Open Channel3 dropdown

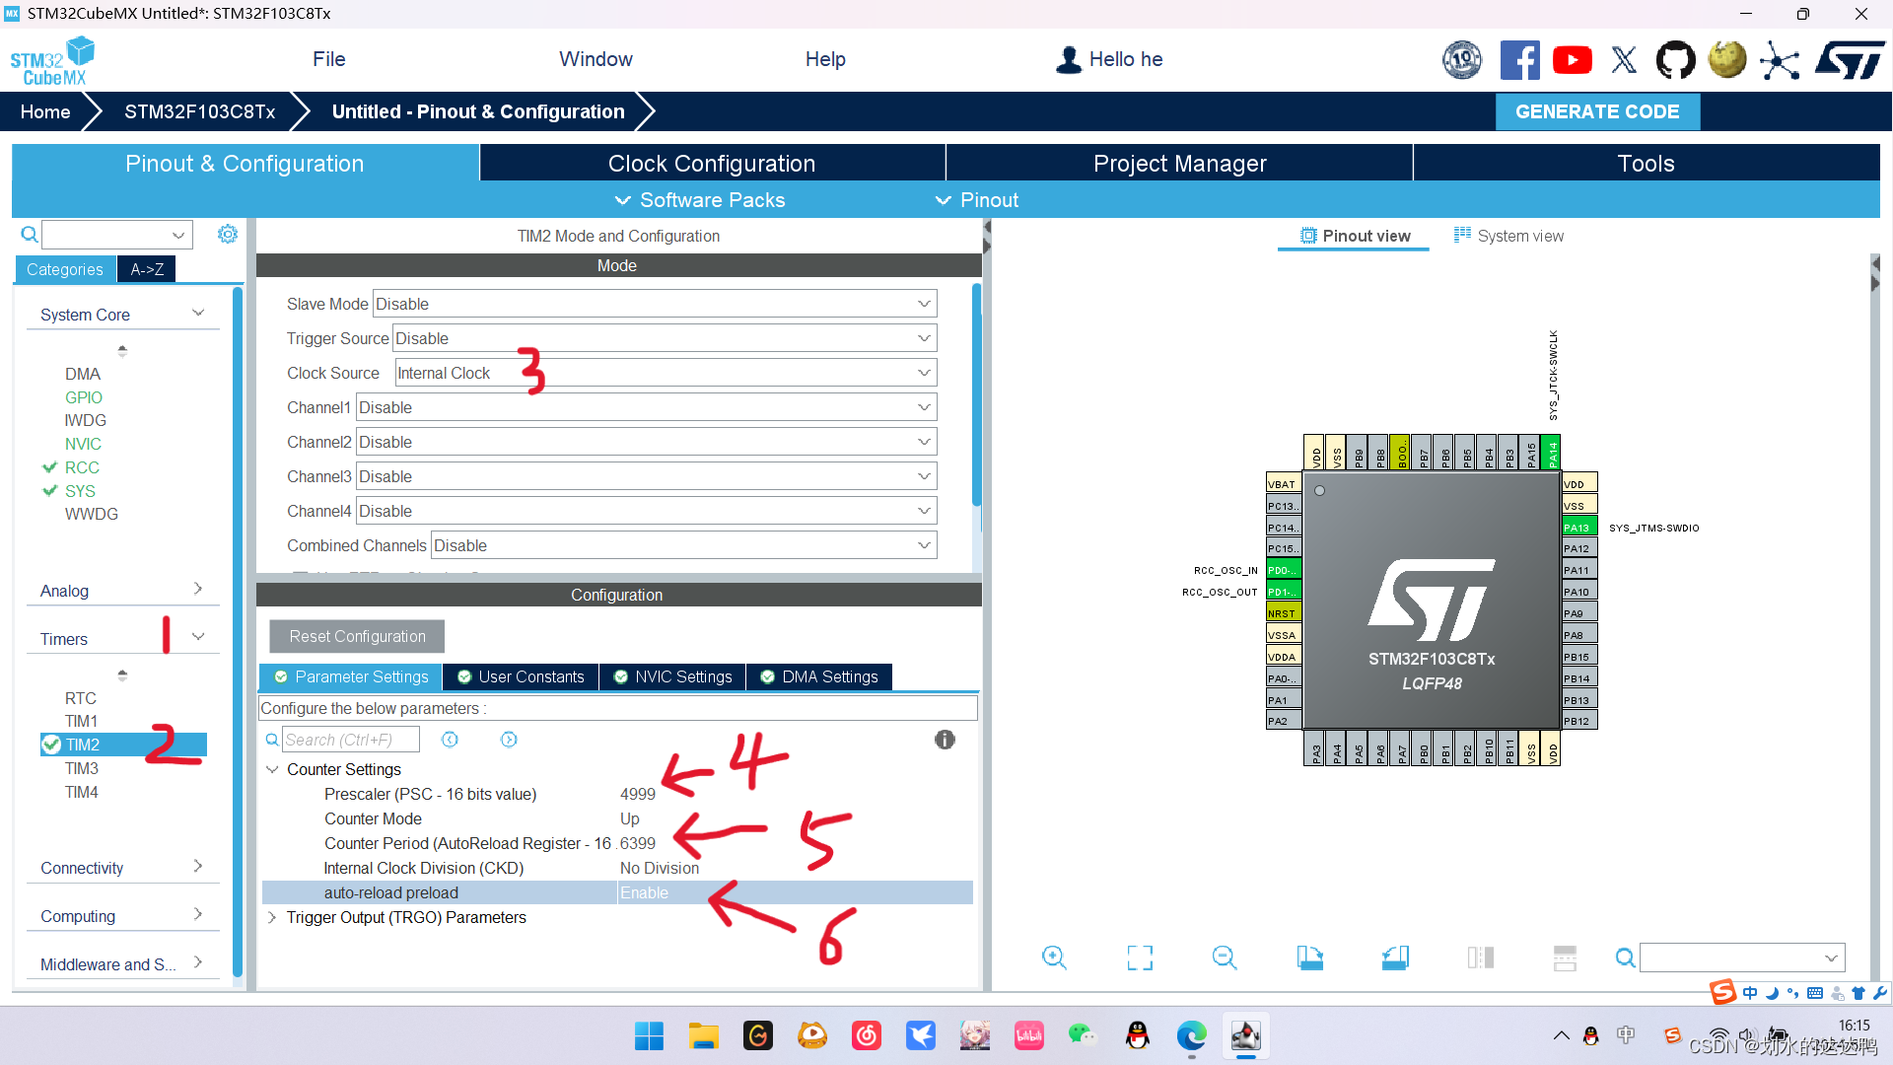click(x=646, y=476)
